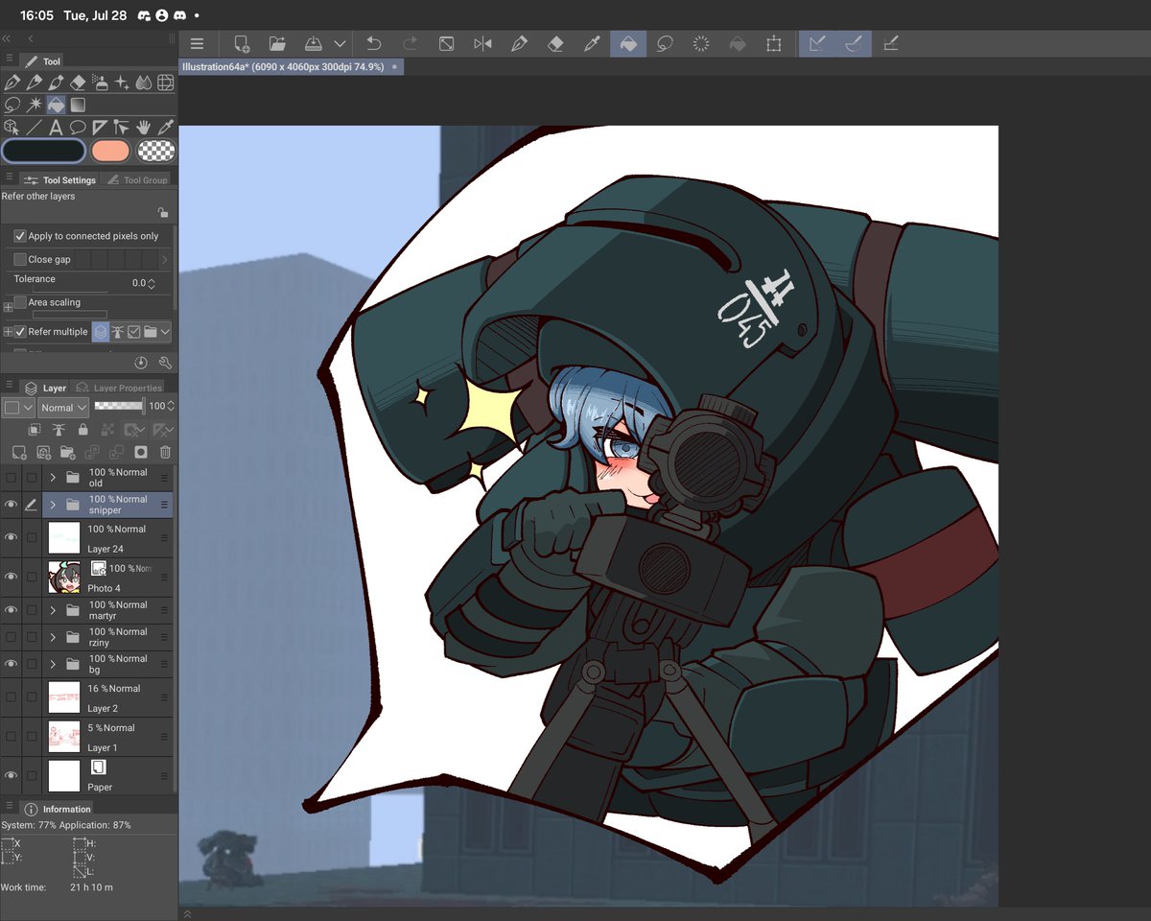
Task: Expand the old layer folder
Action: pyautogui.click(x=53, y=477)
